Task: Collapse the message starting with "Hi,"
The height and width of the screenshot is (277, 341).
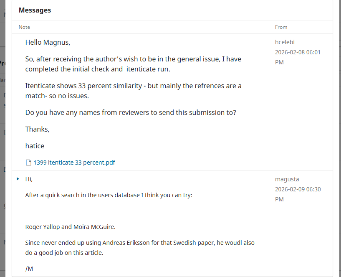Action: pos(18,179)
